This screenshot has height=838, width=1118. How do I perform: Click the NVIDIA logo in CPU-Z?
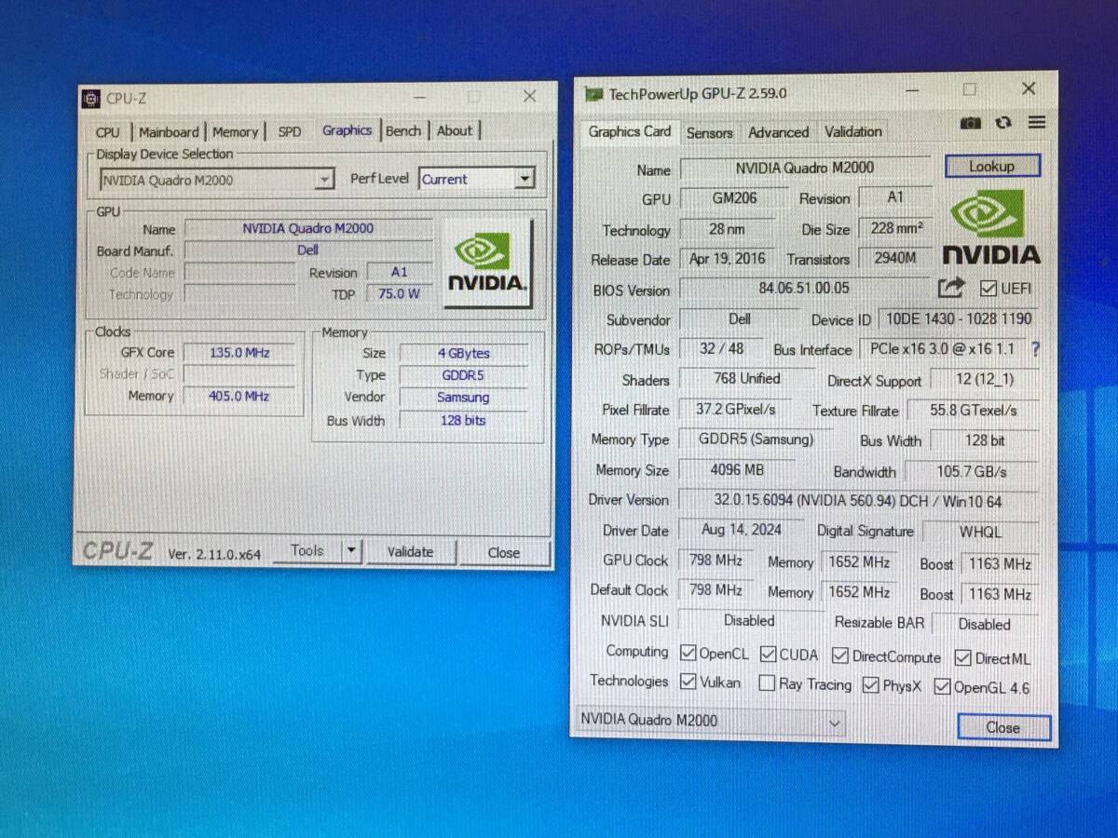click(488, 263)
